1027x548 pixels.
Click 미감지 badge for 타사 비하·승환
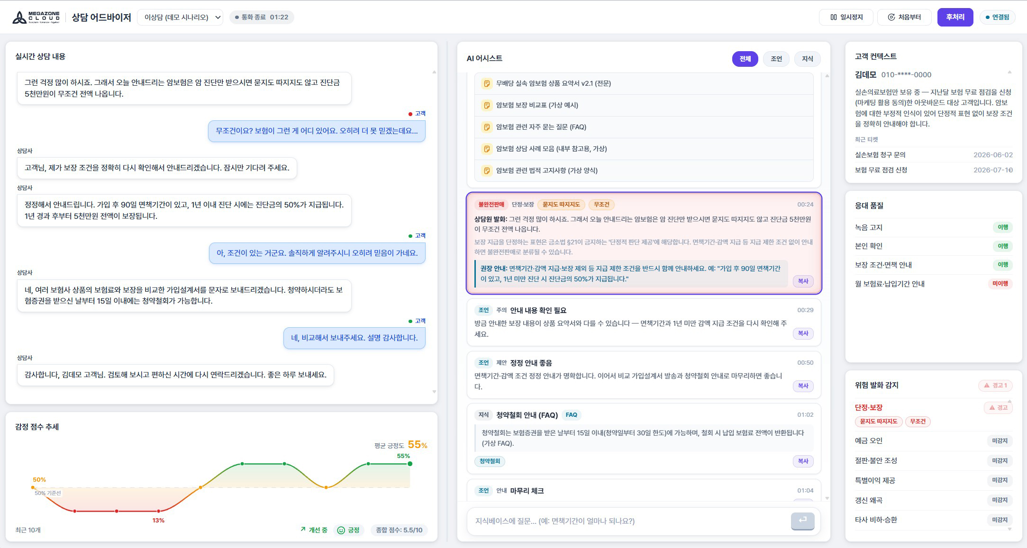tap(1000, 520)
